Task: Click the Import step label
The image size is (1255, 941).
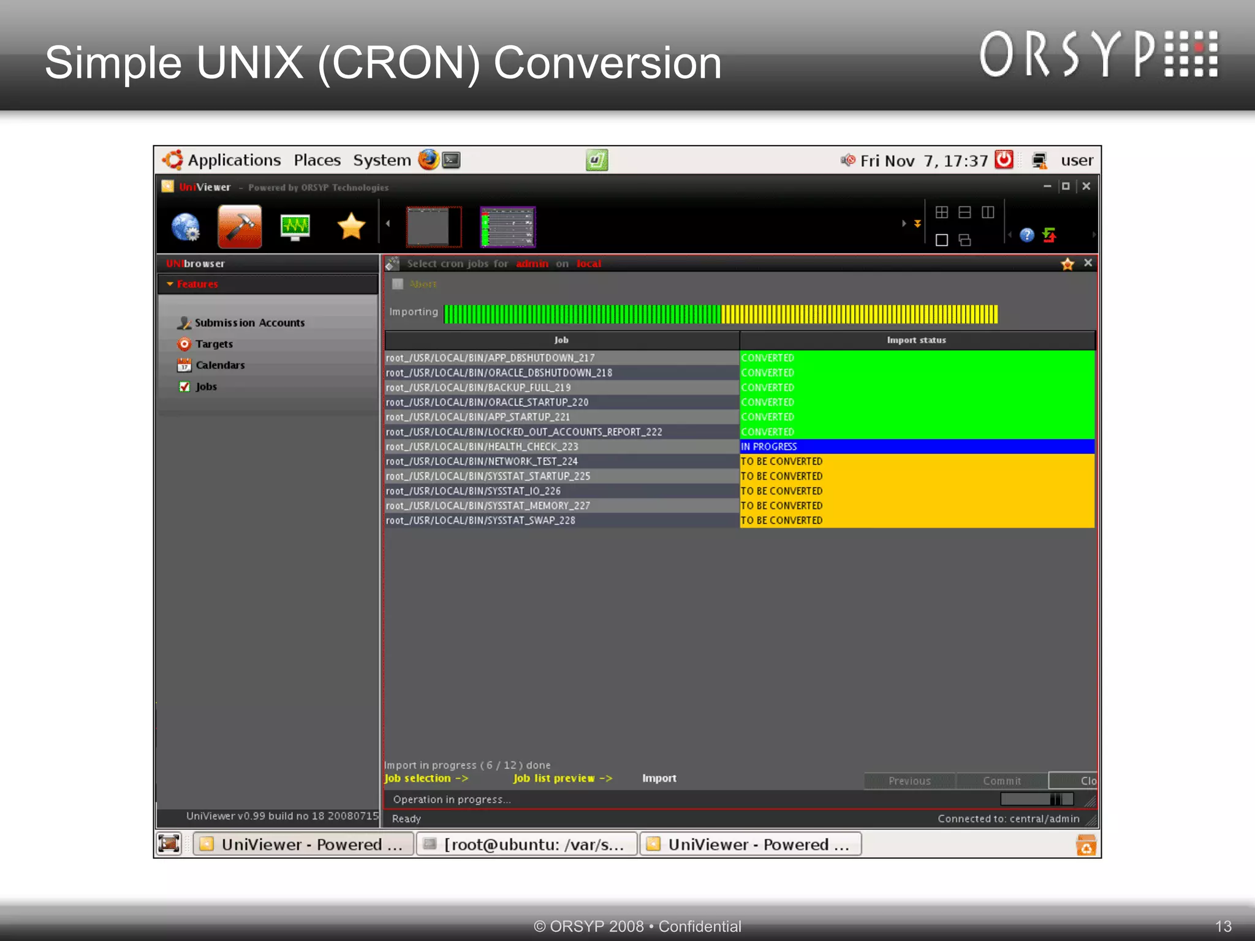Action: pyautogui.click(x=659, y=779)
